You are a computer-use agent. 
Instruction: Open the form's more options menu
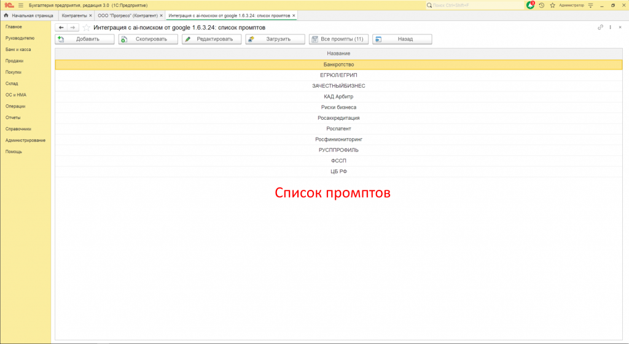610,27
